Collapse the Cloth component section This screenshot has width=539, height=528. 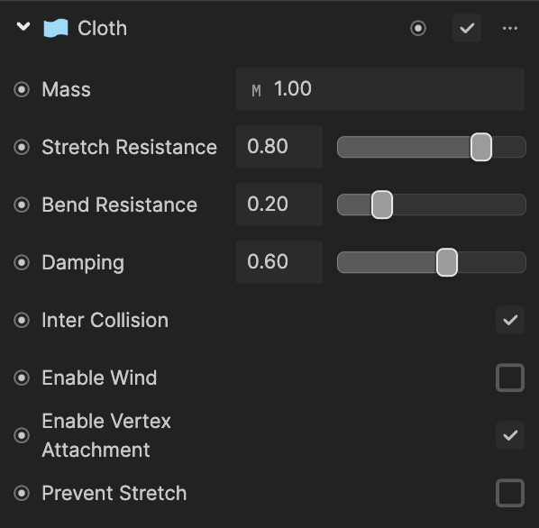click(23, 26)
